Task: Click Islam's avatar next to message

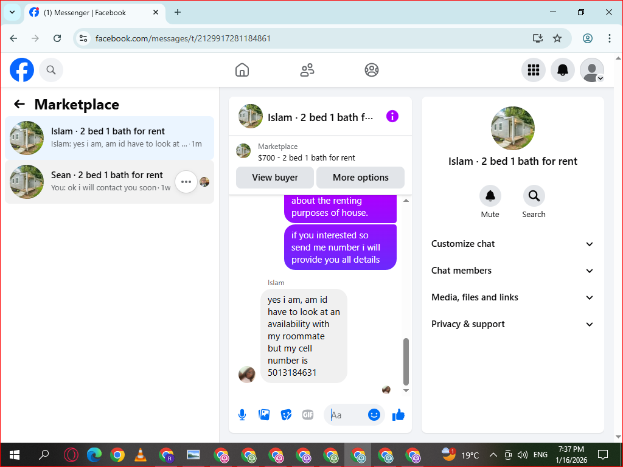Action: [x=247, y=375]
